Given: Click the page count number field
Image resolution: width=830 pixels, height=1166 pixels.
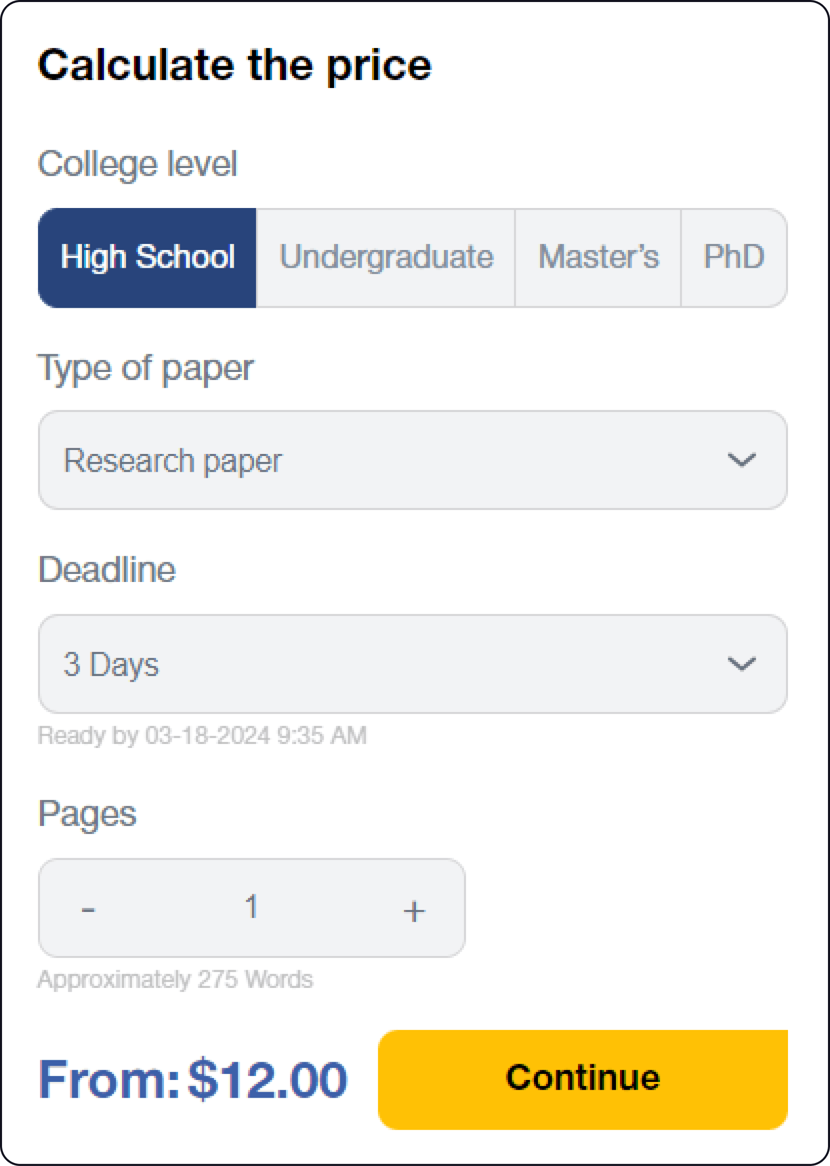Looking at the screenshot, I should [251, 907].
